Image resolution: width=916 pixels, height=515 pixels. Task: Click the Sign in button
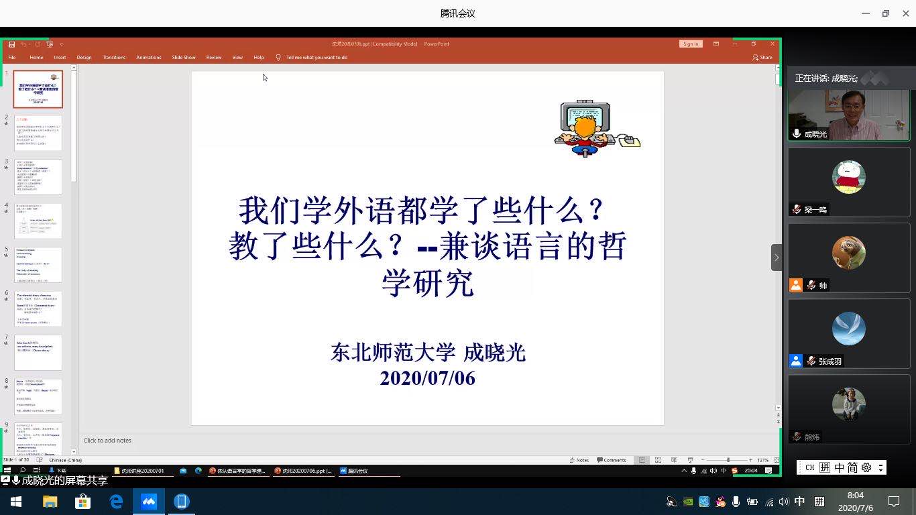(x=691, y=44)
